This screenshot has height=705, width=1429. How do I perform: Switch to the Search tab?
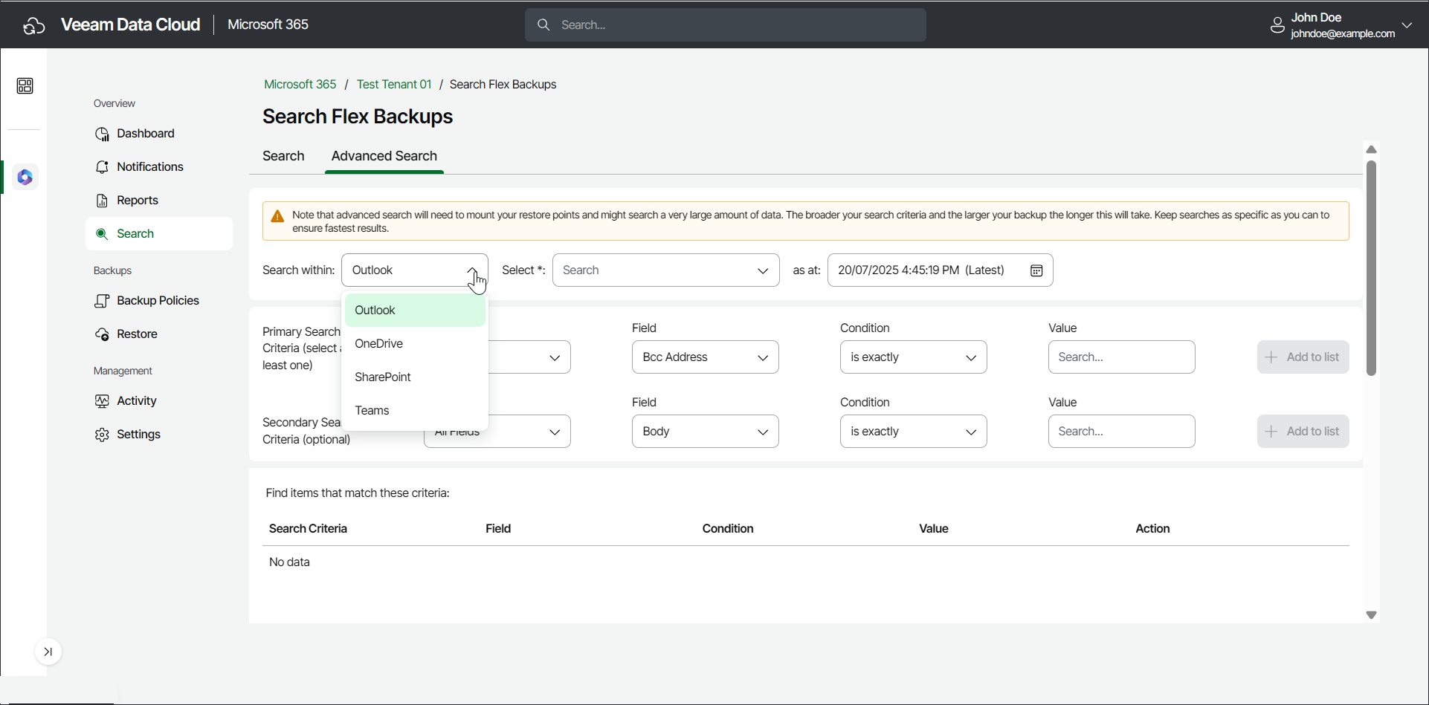(x=283, y=156)
